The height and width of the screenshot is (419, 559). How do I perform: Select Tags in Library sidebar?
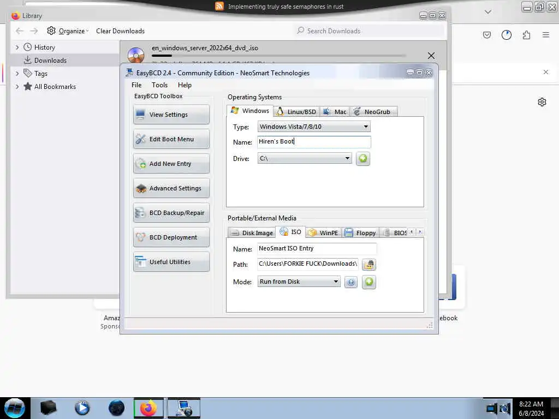coord(40,74)
